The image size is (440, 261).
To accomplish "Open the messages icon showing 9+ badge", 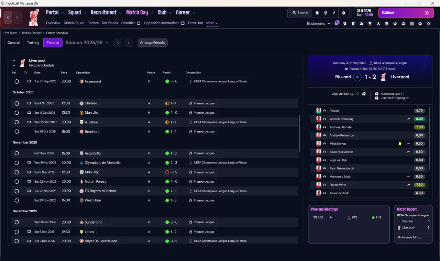I will point(337,23).
